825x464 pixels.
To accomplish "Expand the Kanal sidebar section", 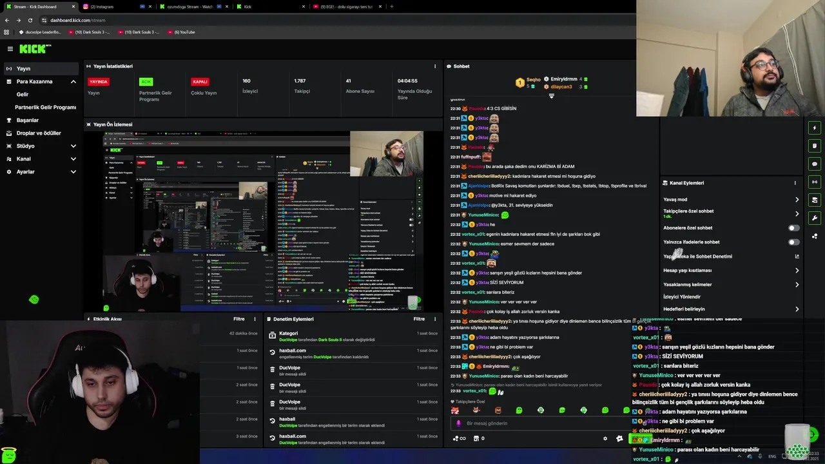I will click(73, 159).
